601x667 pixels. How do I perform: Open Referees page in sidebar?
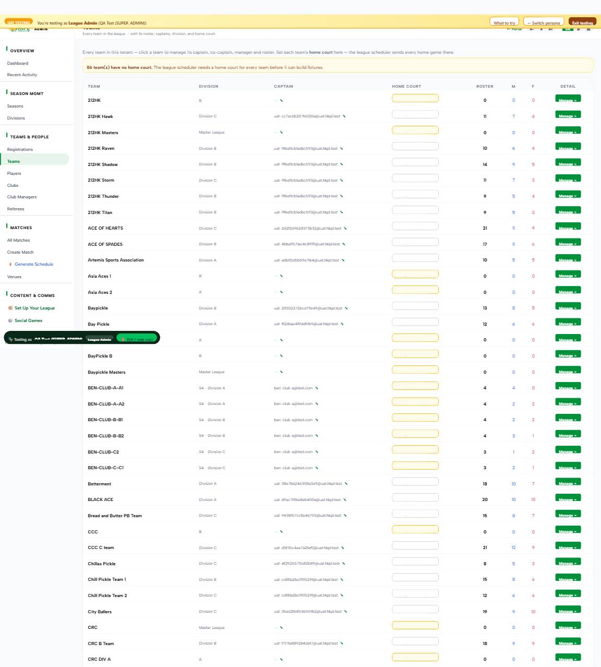(16, 209)
